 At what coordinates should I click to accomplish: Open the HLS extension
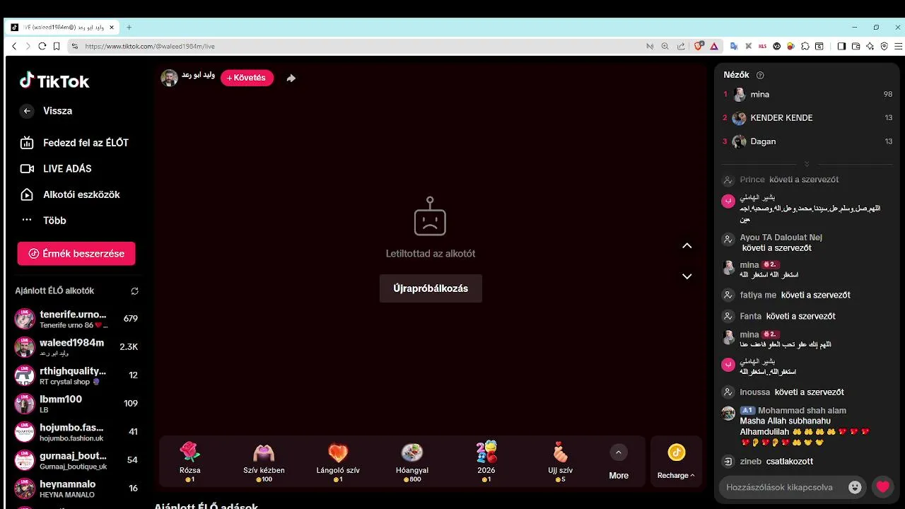point(762,46)
